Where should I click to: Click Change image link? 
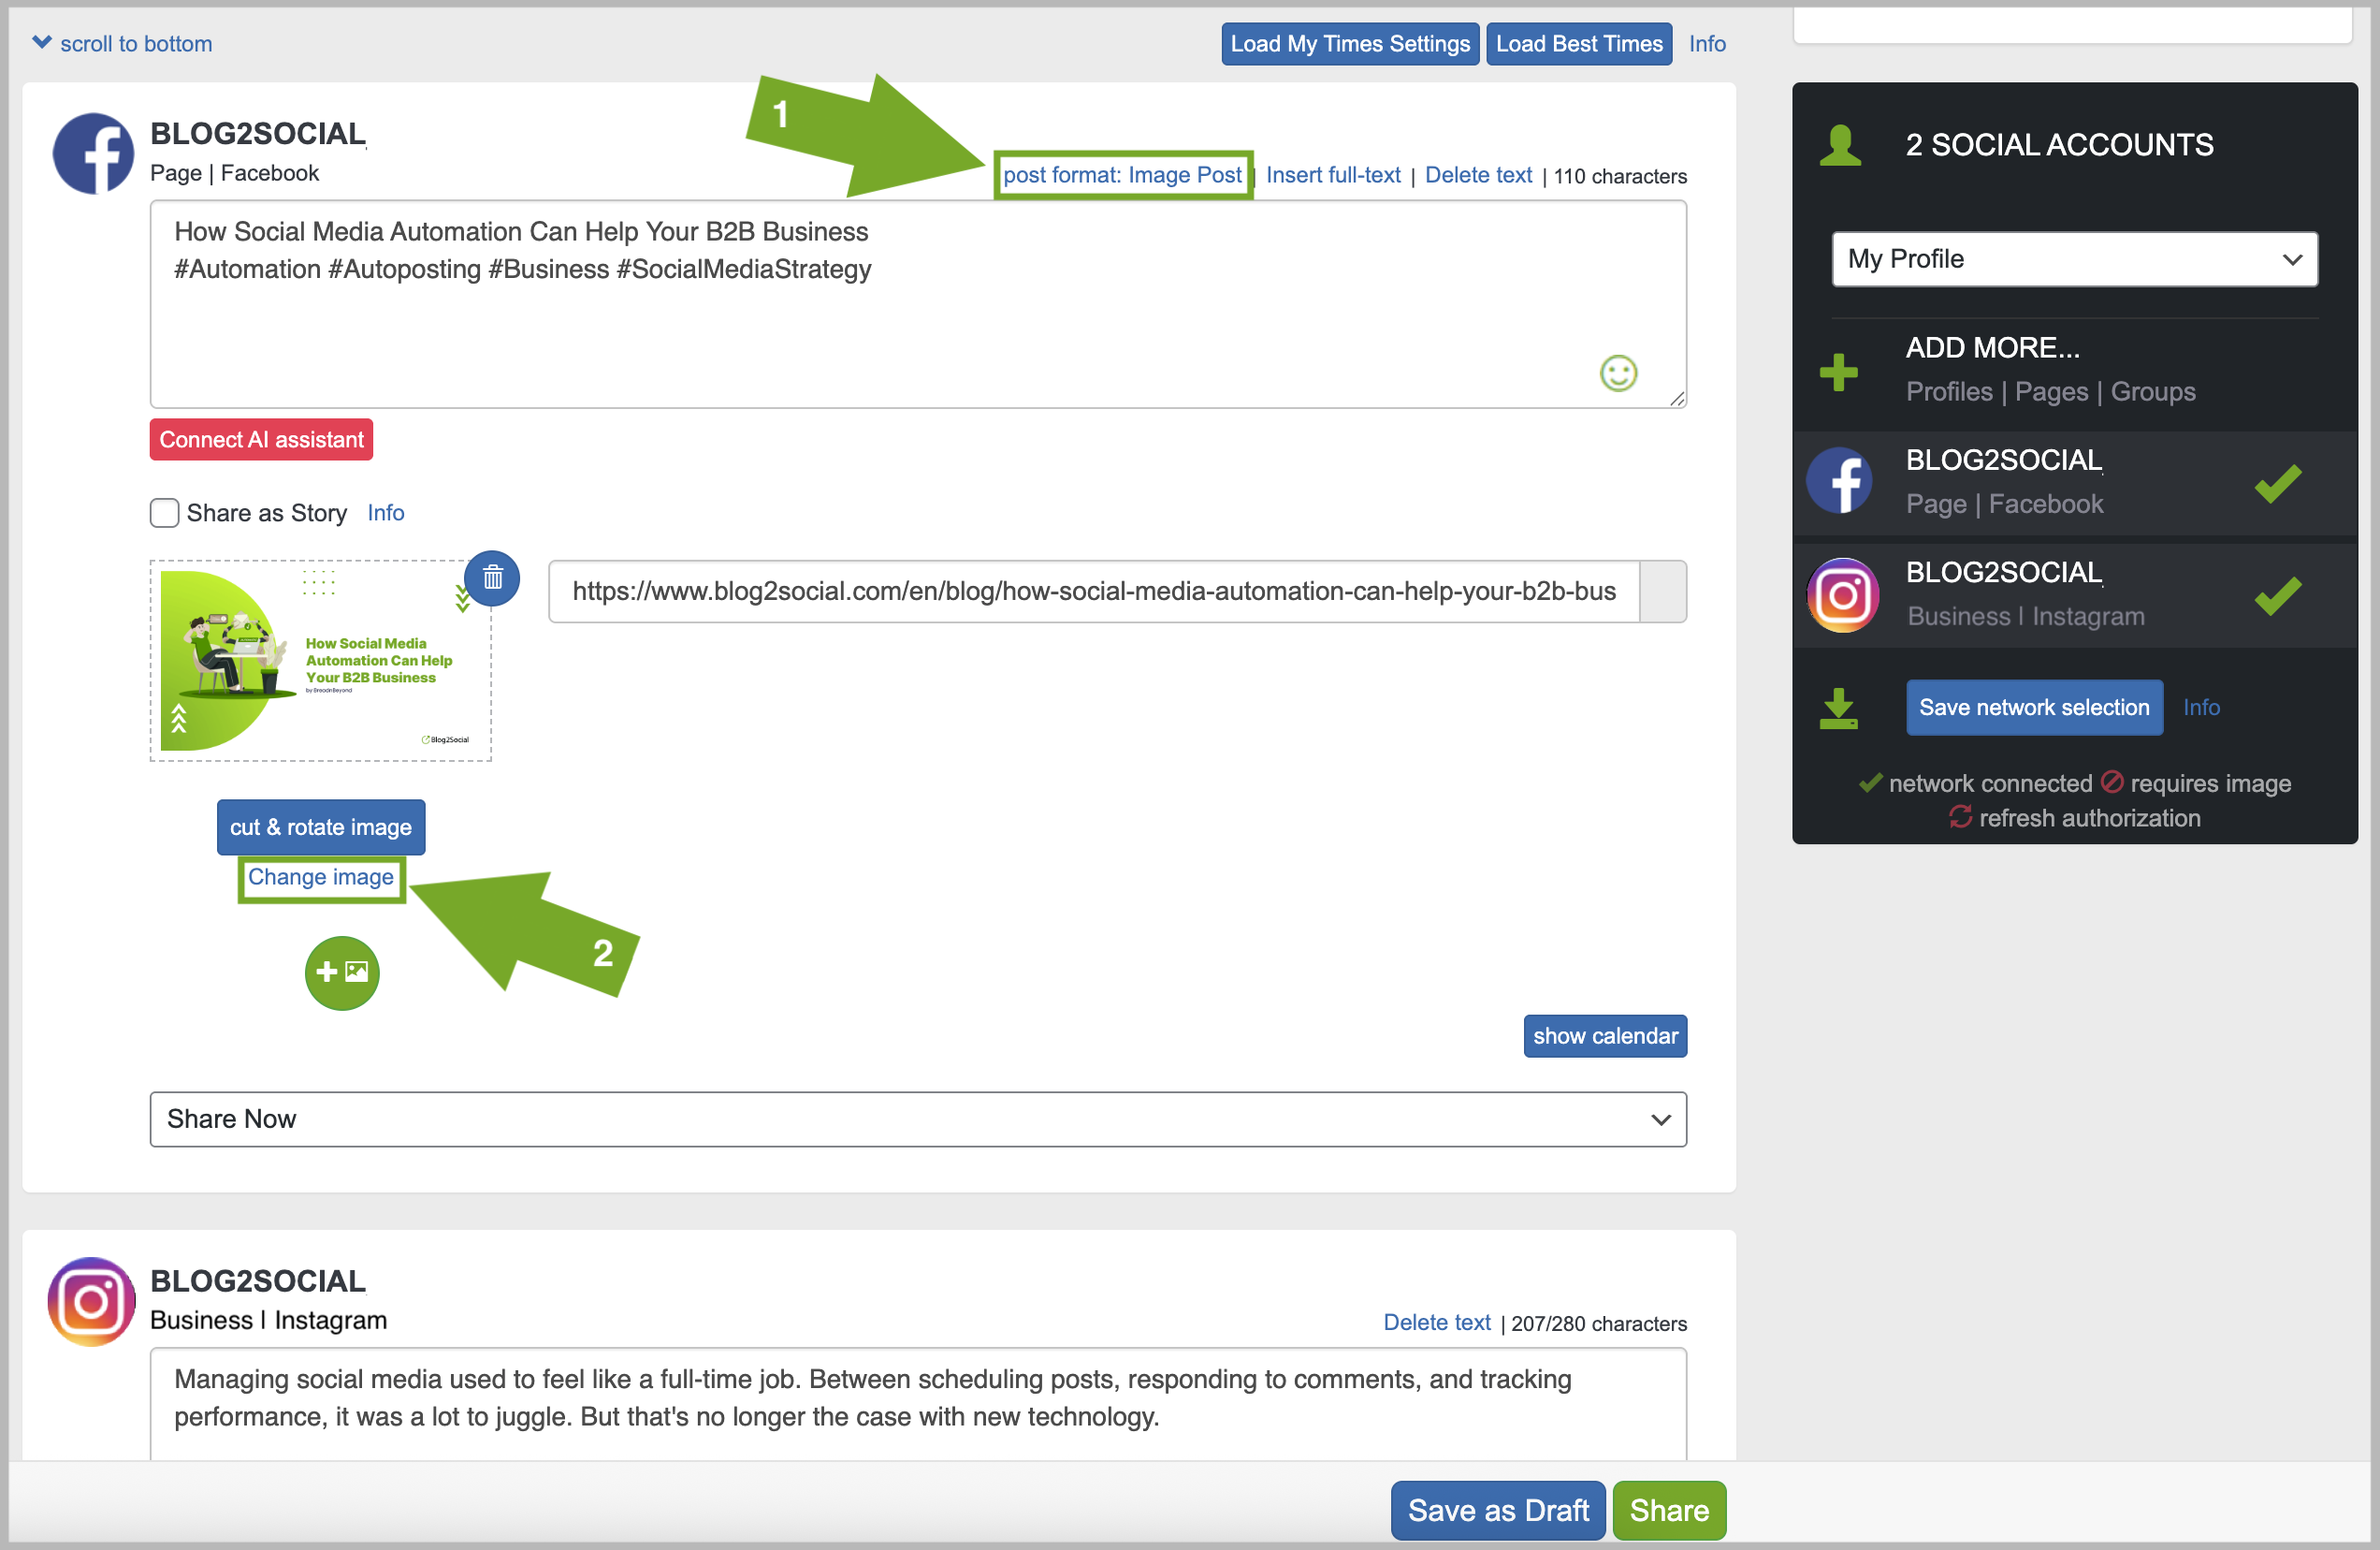pyautogui.click(x=321, y=878)
